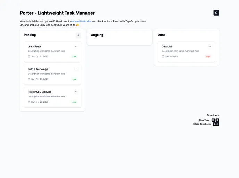Click the Pending column heading

coord(30,35)
